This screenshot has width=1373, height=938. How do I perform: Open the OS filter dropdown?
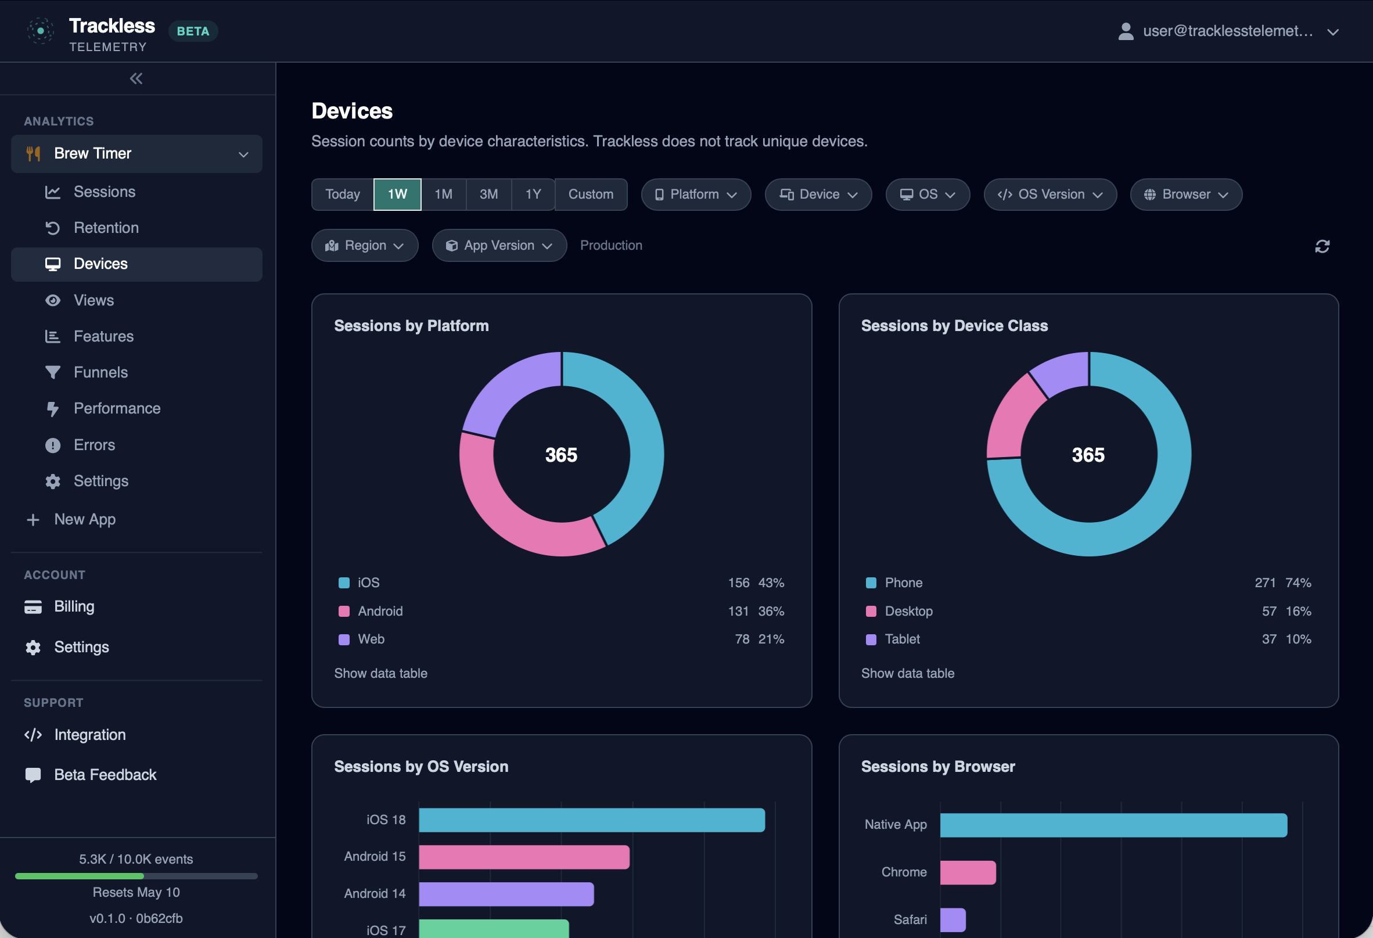[928, 195]
